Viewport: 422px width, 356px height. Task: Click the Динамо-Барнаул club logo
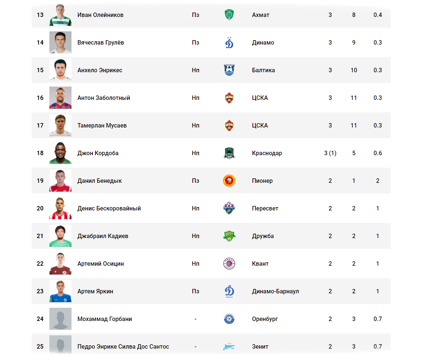229,292
